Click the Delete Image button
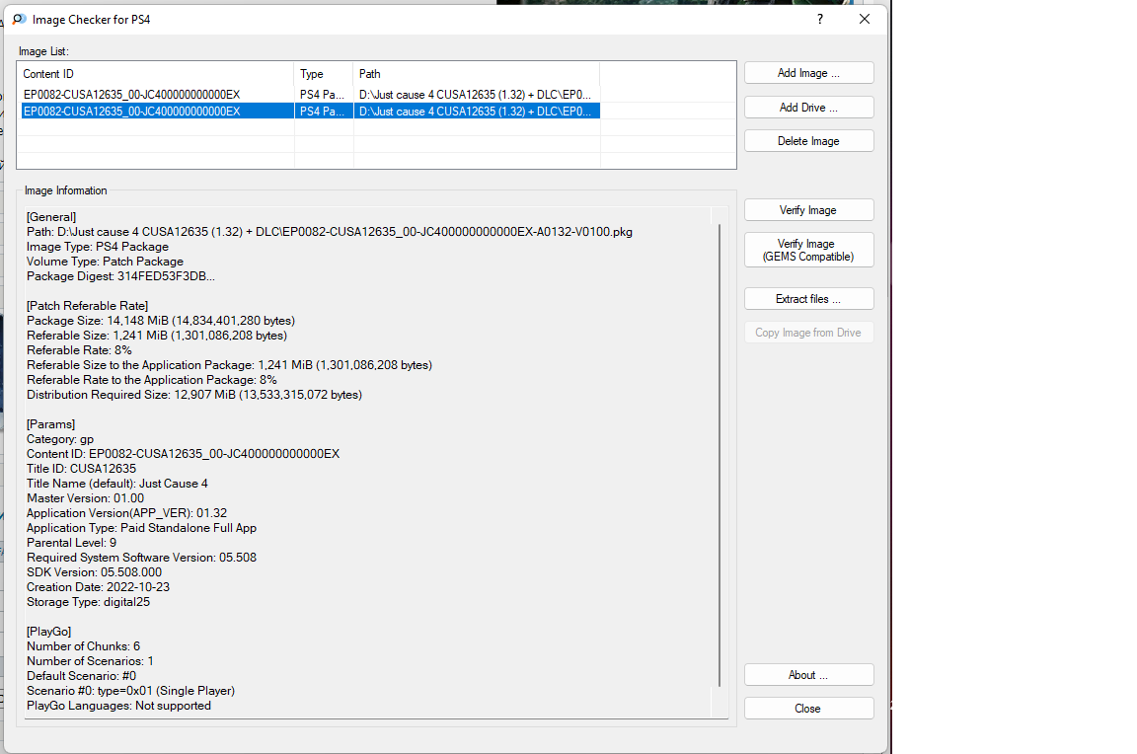The height and width of the screenshot is (754, 1137). pyautogui.click(x=808, y=141)
